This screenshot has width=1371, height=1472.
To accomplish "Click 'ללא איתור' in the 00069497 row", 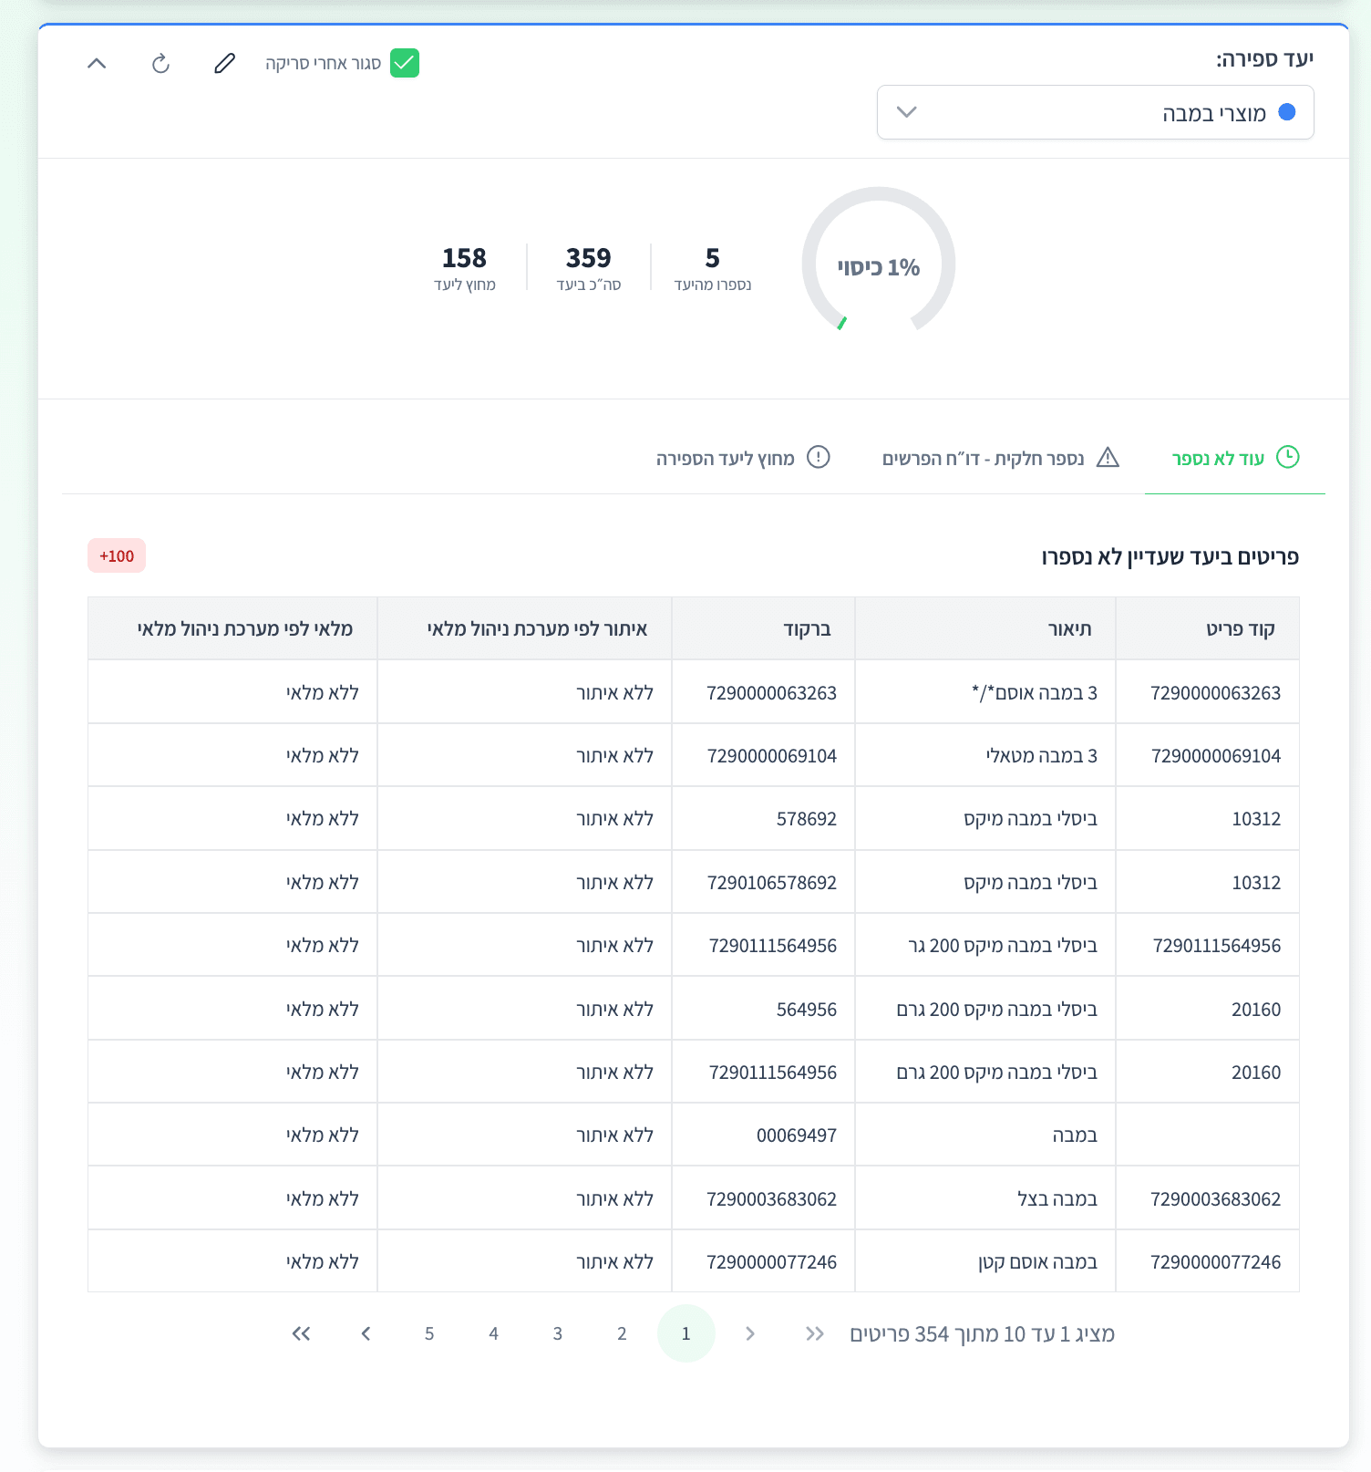I will (x=614, y=1135).
